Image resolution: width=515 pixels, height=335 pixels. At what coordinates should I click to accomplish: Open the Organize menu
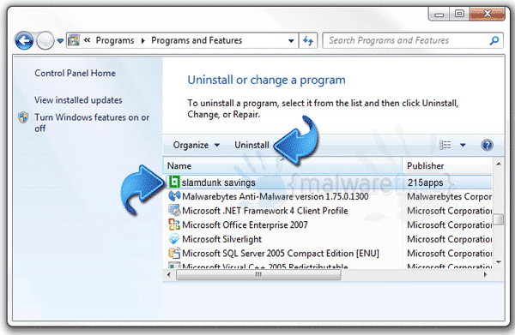pyautogui.click(x=196, y=145)
